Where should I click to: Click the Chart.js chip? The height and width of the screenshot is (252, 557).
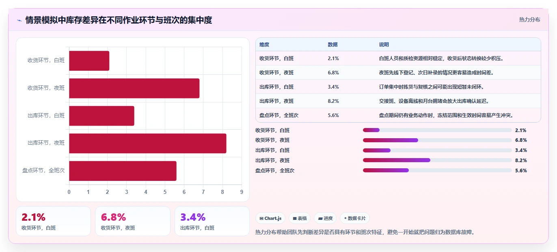click(x=270, y=218)
